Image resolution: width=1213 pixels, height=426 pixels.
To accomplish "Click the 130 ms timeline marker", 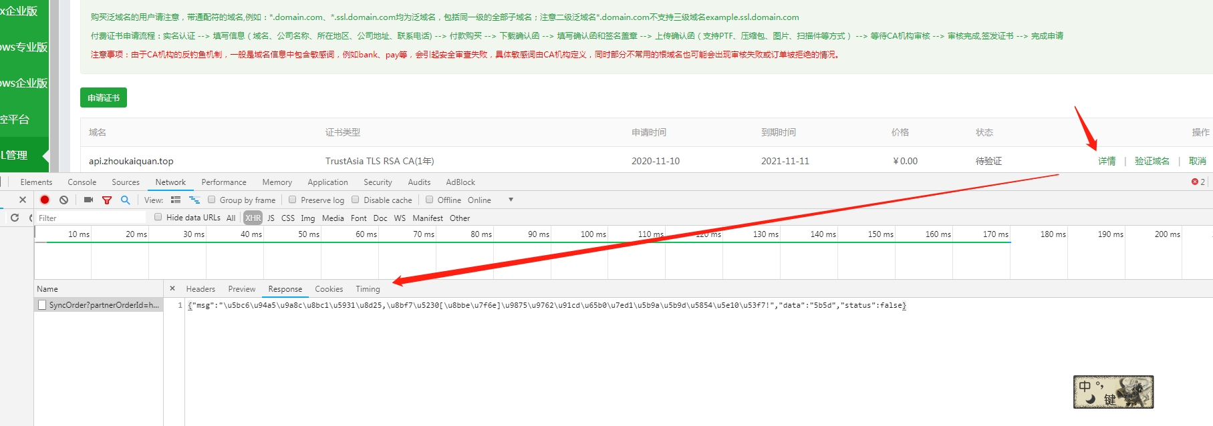I will 766,234.
